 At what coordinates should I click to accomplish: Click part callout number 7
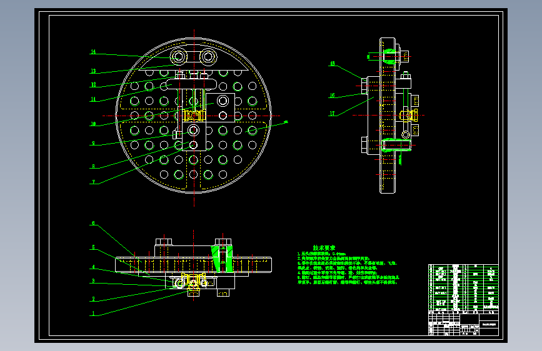point(93,182)
